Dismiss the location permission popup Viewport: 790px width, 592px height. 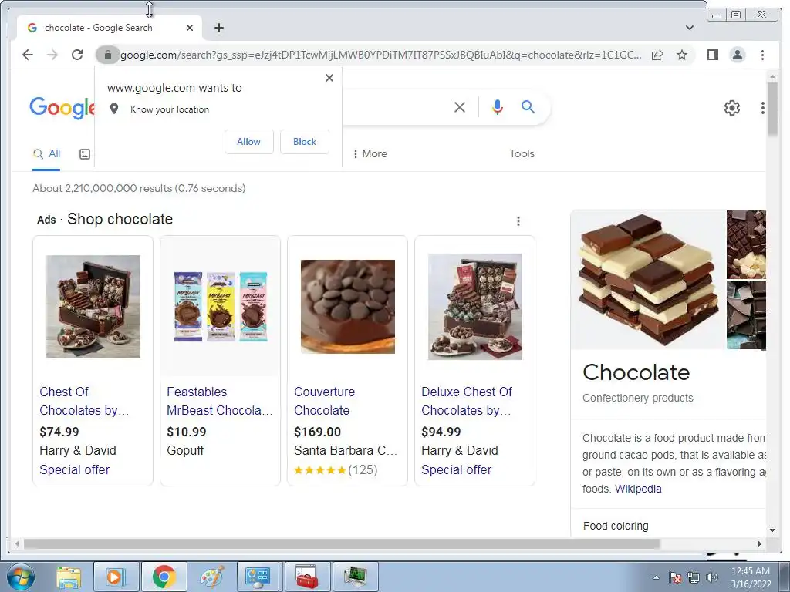point(329,78)
